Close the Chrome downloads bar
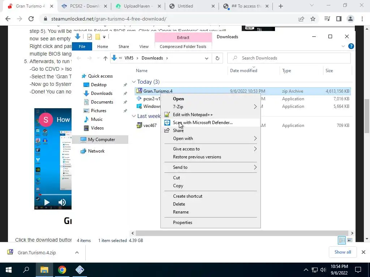370x277 pixels. 363,252
